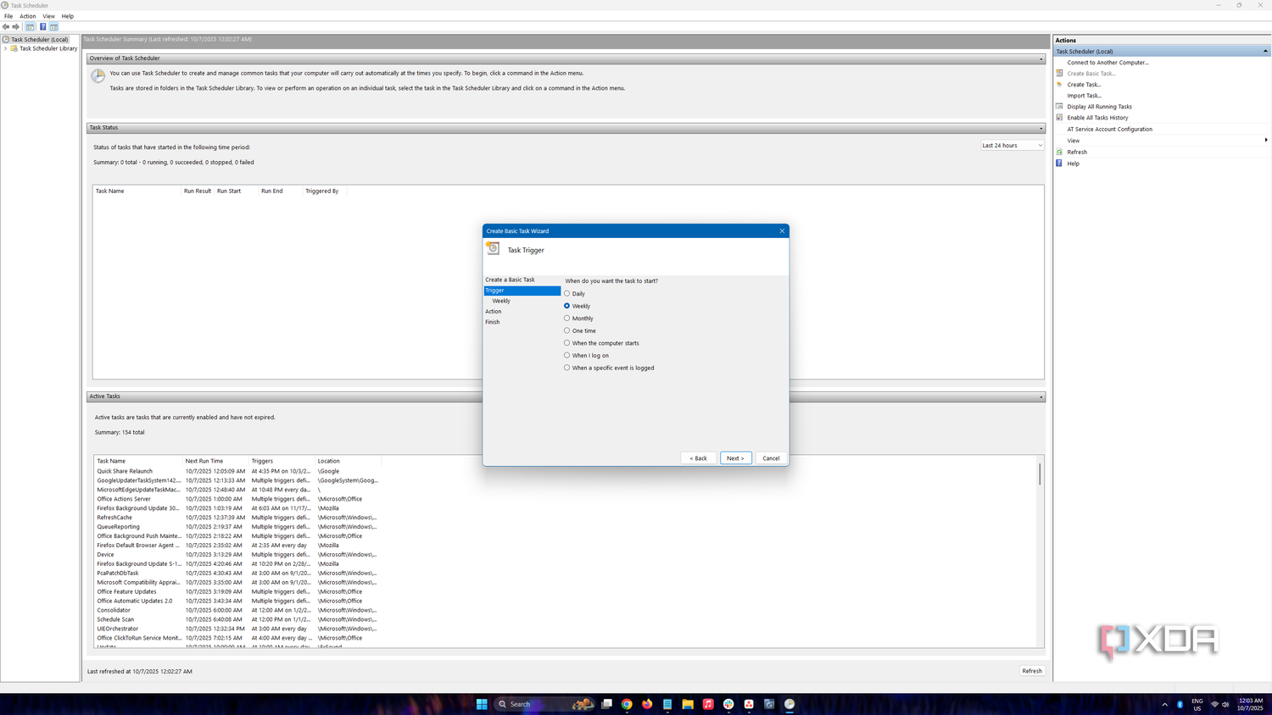Collapse the Active Tasks section

pos(1041,396)
